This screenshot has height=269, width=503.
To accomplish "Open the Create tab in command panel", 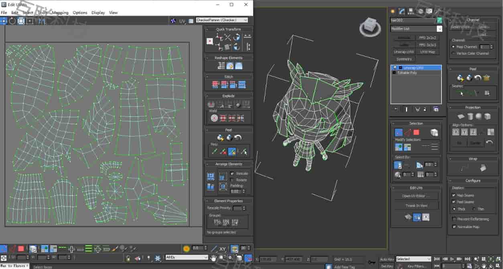I will click(x=393, y=11).
